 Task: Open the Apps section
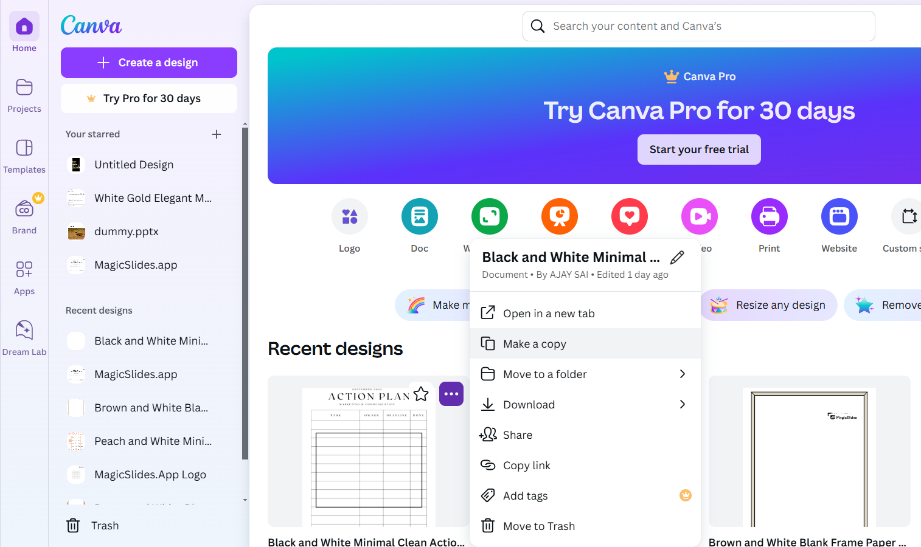pyautogui.click(x=24, y=278)
